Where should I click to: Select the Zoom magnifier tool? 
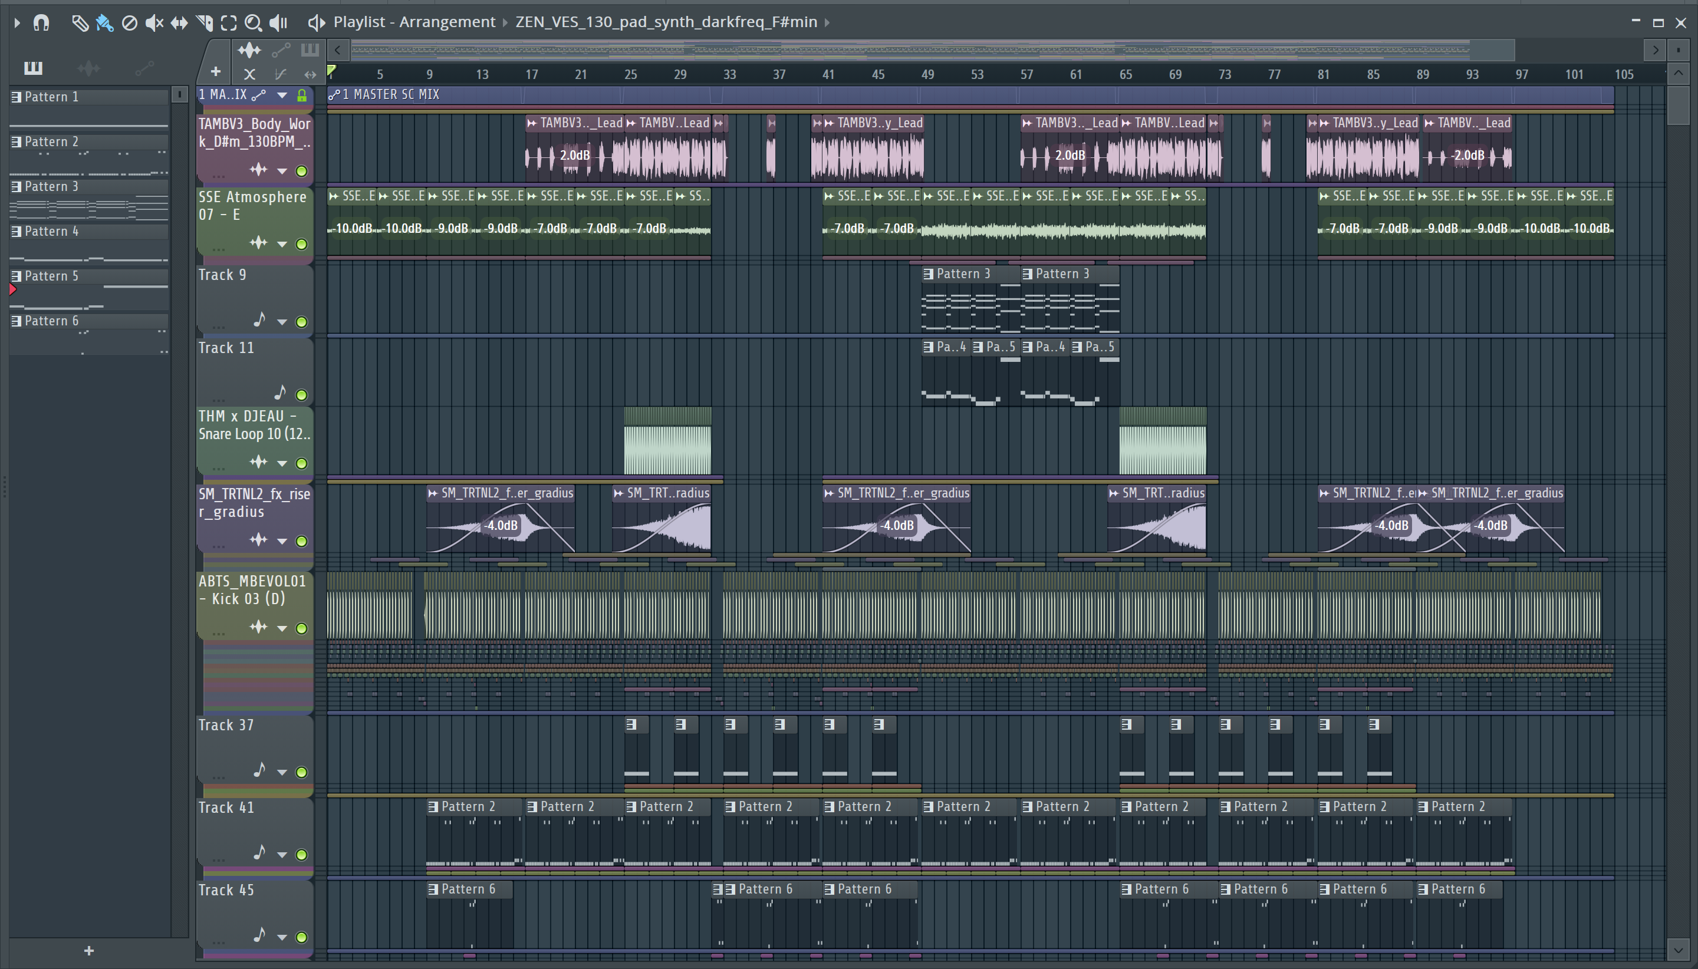253,22
